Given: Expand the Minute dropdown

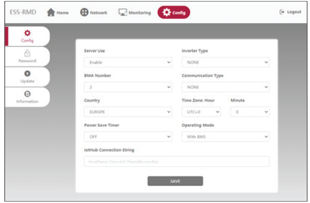Looking at the screenshot, I should 250,112.
